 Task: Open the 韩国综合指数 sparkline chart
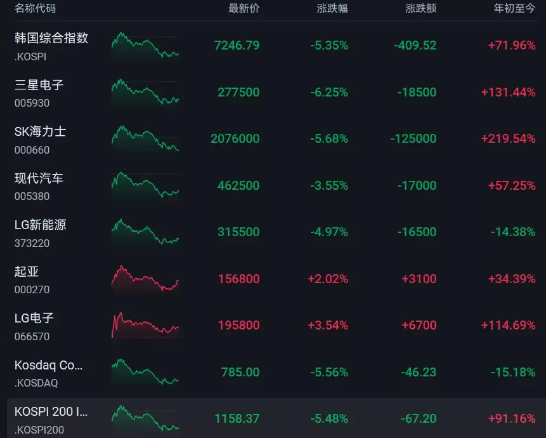[145, 46]
